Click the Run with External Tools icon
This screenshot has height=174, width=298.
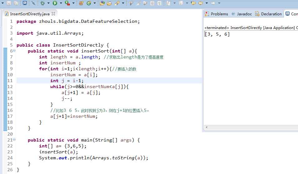(67, 3)
